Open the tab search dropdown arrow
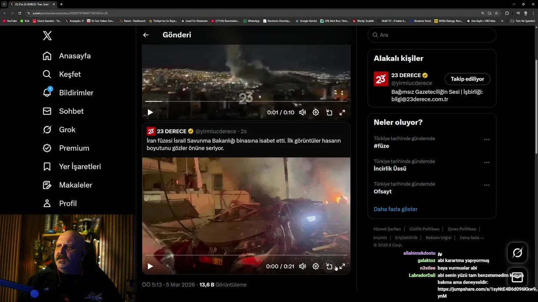This screenshot has height=302, width=538. click(4, 4)
